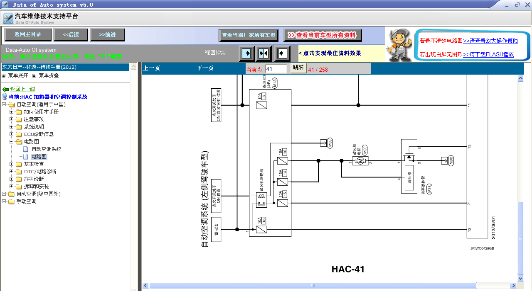This screenshot has width=532, height=291.
Task: Click the horizontal scrollbar of the diagram
Action: [328, 286]
